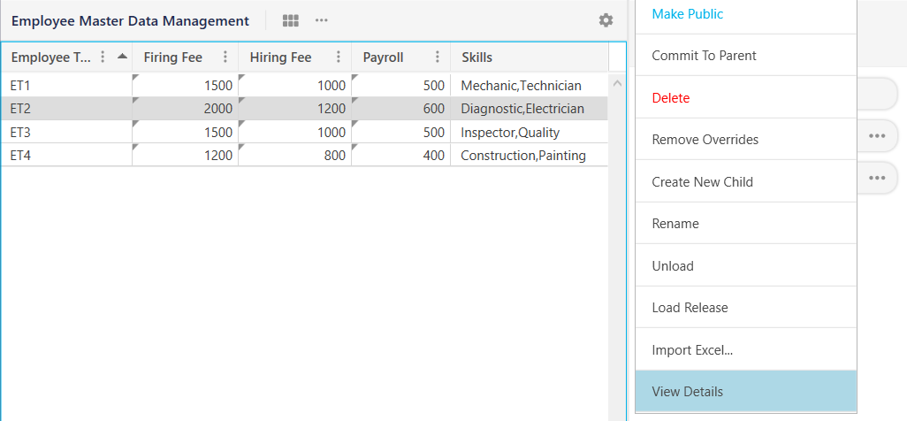Click Hiring Fee value 1200
The height and width of the screenshot is (421, 907).
[295, 108]
